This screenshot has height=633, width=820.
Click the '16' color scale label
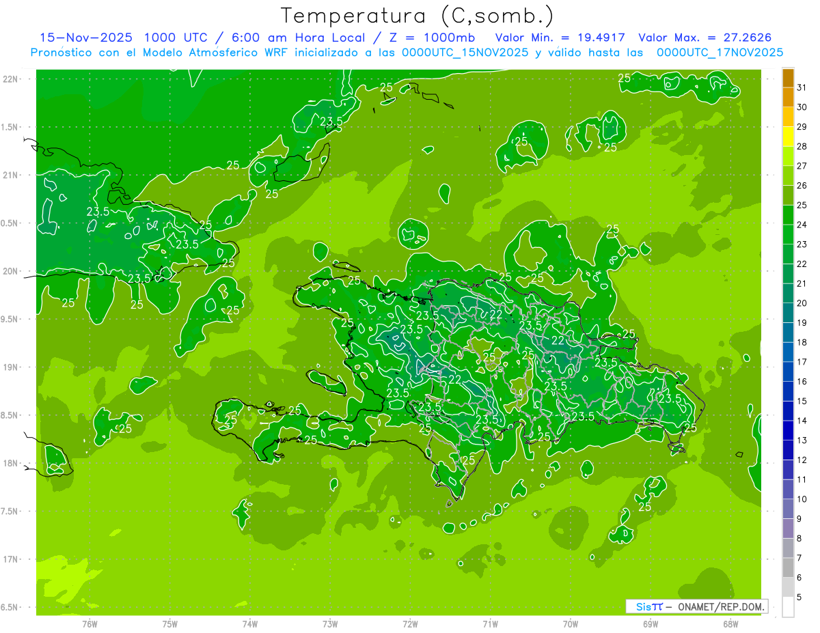(802, 382)
